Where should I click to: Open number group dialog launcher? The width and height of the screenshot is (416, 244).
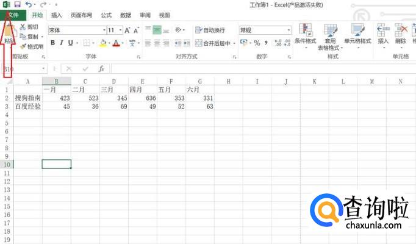[x=289, y=57]
